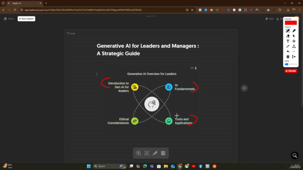The width and height of the screenshot is (303, 170).
Task: Select the highlighter marker tool
Action: tap(294, 31)
